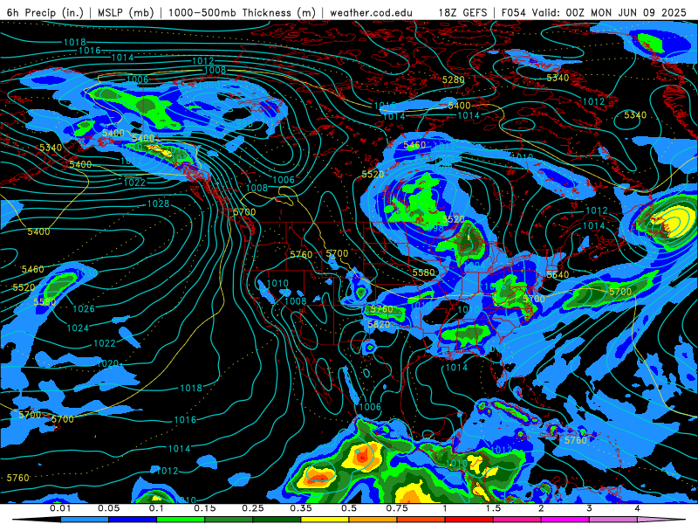This screenshot has height=524, width=698.
Task: Select the red 1–1.5 legend swatch
Action: point(469,520)
